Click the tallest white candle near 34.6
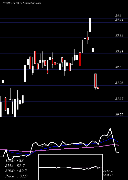The image size is (128, 180). 90,25
